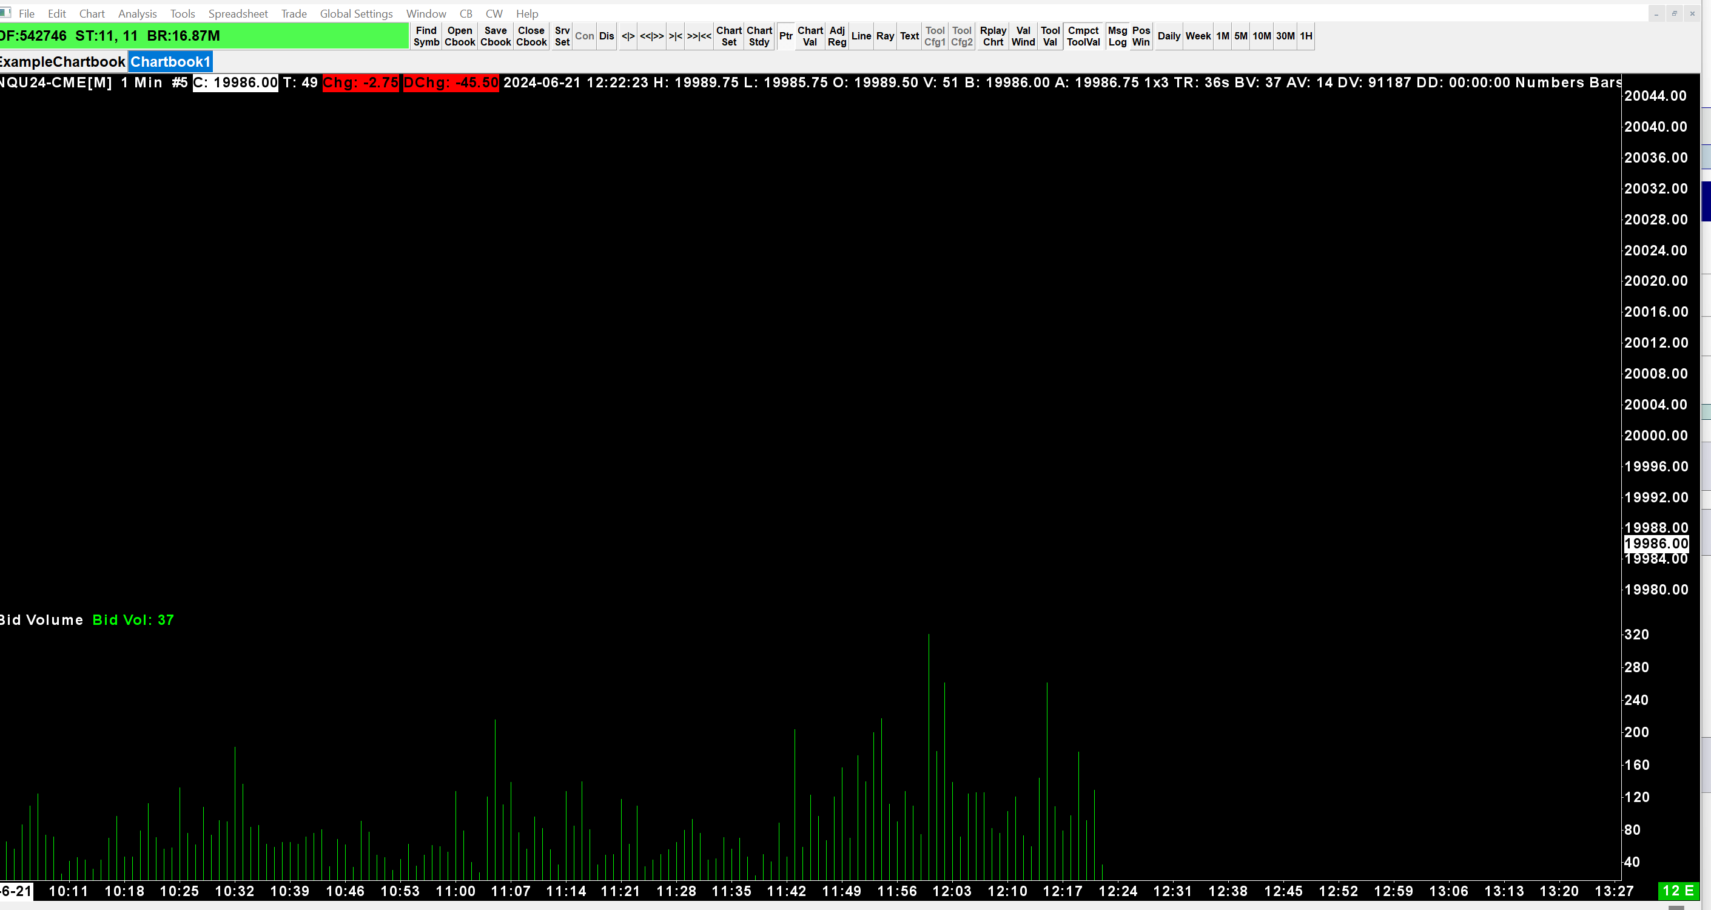
Task: Switch to the Chartbook1 tab
Action: point(170,62)
